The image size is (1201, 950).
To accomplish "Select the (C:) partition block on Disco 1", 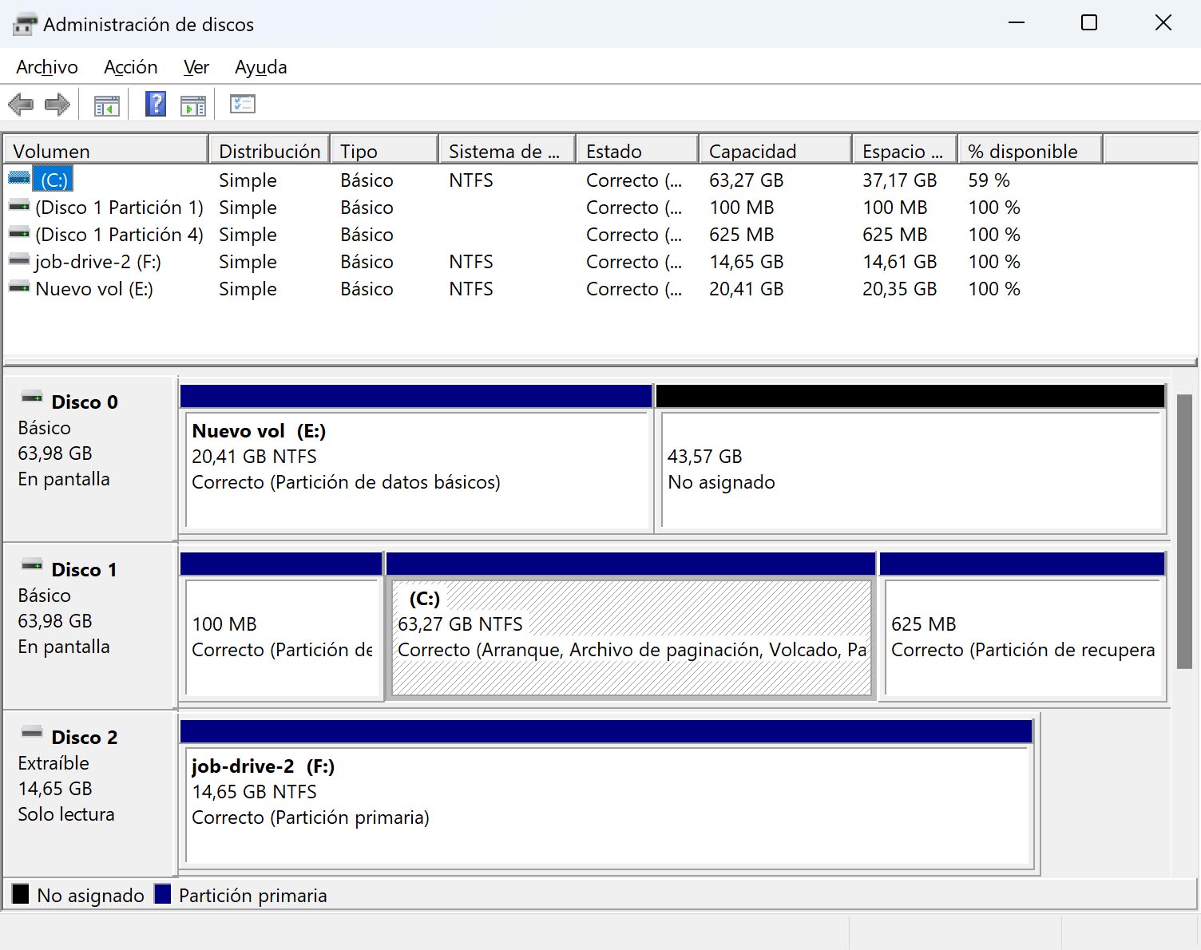I will click(x=631, y=637).
